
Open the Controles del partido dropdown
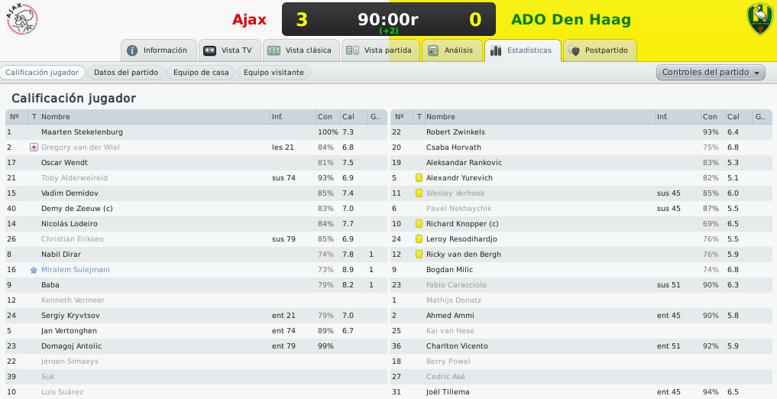tap(710, 73)
